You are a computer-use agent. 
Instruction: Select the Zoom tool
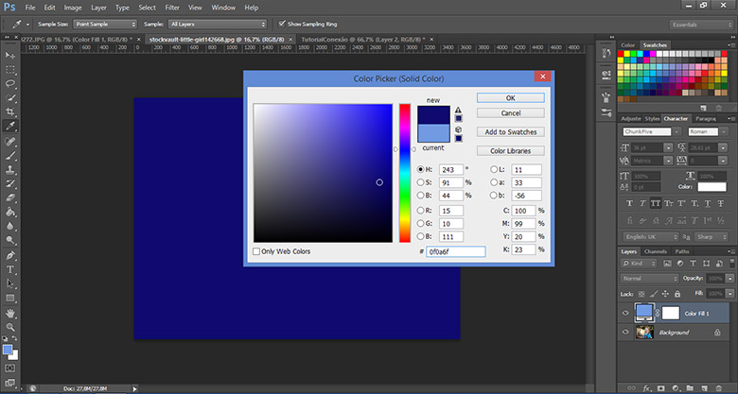tap(10, 326)
